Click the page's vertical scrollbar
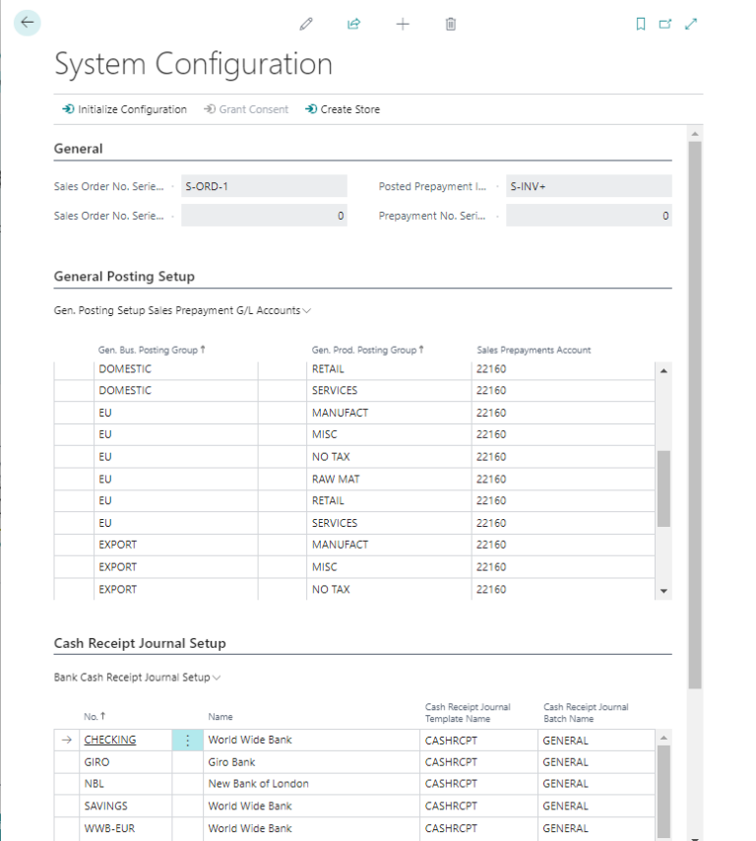 pos(696,394)
